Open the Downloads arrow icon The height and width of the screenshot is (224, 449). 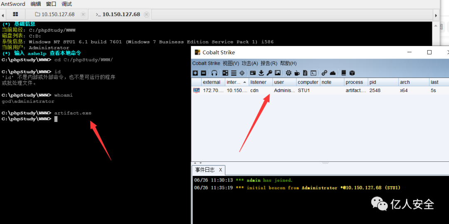pyautogui.click(x=261, y=73)
